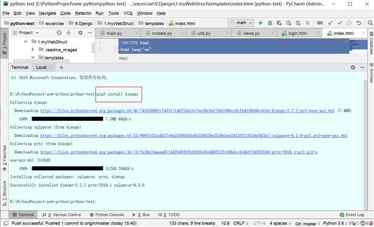Toggle tool window bars corner icon
374x227 pixels.
click(6, 224)
